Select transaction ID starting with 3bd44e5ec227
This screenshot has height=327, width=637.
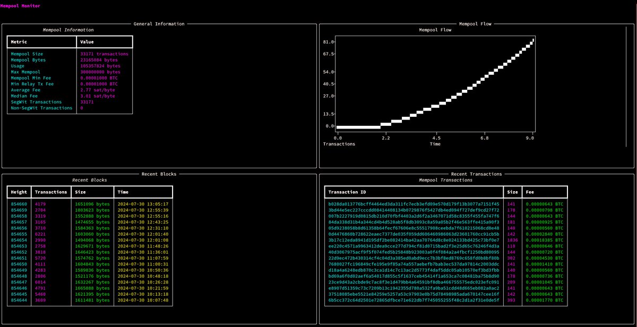pyautogui.click(x=414, y=210)
